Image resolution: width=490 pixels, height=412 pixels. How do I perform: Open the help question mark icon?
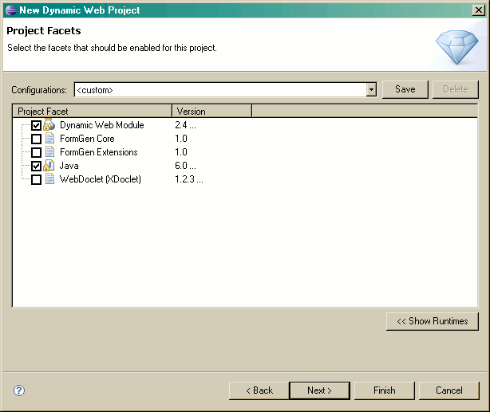(x=19, y=390)
